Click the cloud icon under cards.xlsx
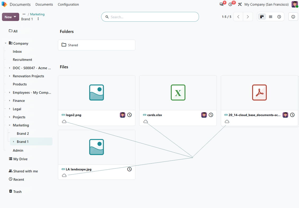 click(146, 121)
